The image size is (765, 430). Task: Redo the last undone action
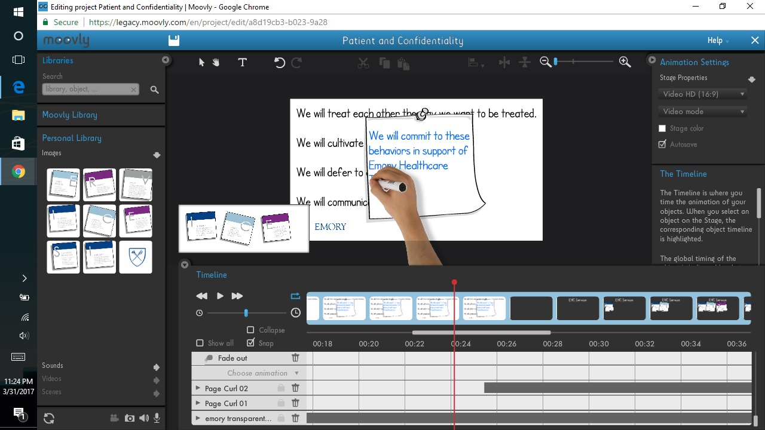pyautogui.click(x=296, y=62)
